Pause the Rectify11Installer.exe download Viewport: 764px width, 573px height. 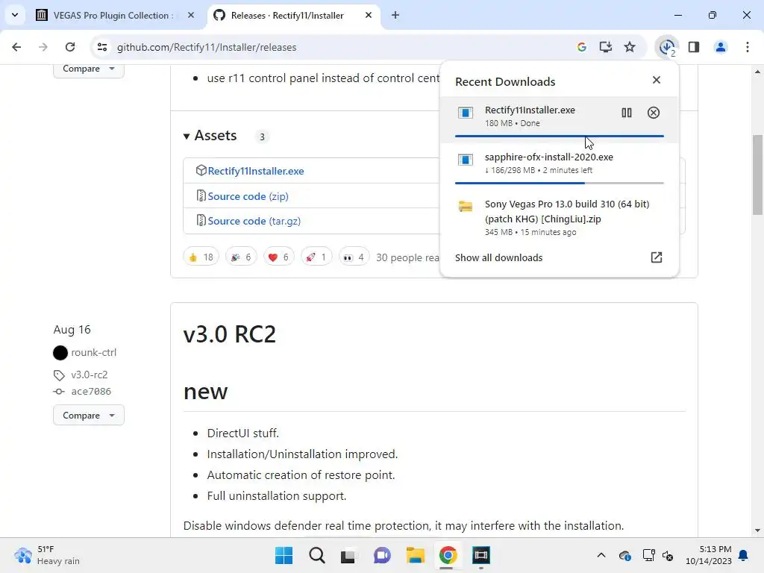coord(627,113)
